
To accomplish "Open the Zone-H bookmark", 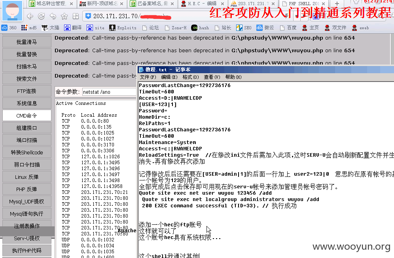I will click(x=175, y=28).
